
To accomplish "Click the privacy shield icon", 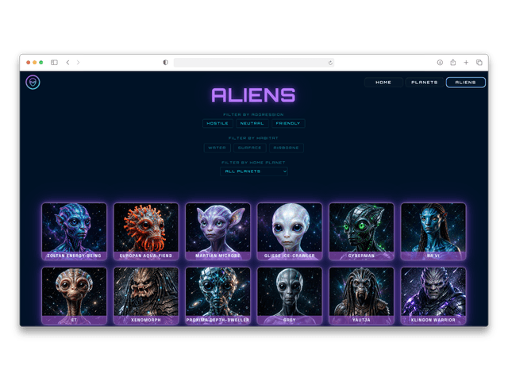I will click(166, 63).
